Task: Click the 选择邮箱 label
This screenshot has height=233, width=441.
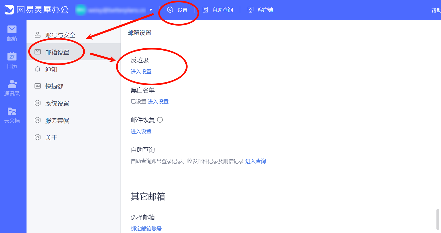Action: coord(143,217)
